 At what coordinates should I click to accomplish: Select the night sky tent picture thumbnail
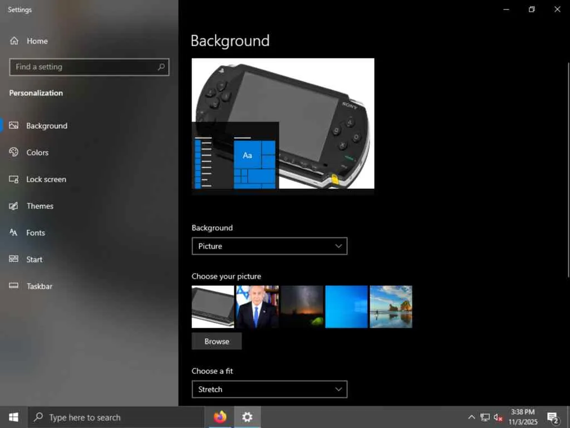click(x=302, y=307)
